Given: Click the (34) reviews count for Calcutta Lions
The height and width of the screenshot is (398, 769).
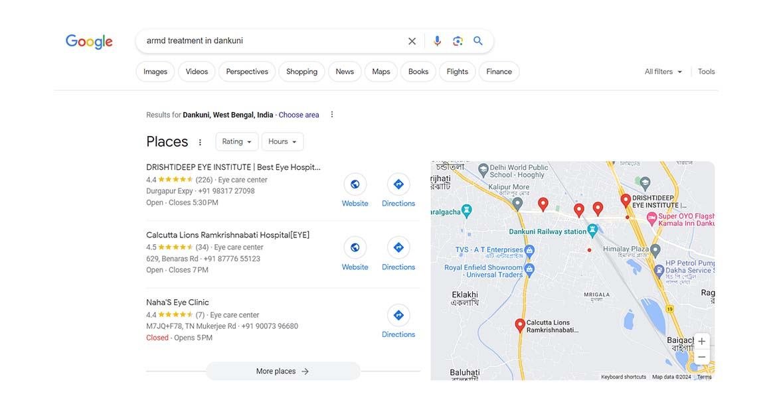Looking at the screenshot, I should click(x=202, y=247).
